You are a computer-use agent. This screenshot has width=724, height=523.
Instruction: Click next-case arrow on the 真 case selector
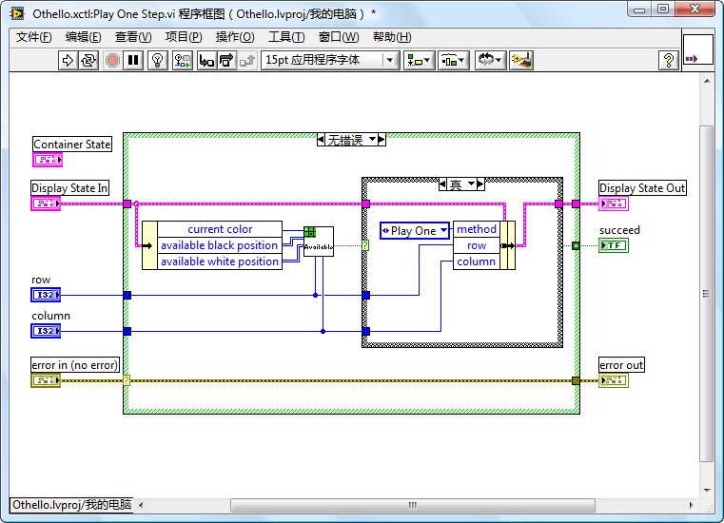click(479, 184)
